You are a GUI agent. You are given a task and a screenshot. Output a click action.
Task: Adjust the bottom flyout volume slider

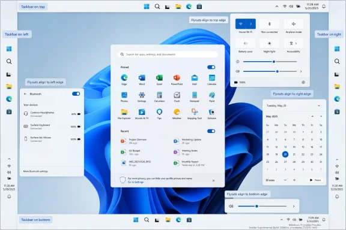click(x=263, y=206)
